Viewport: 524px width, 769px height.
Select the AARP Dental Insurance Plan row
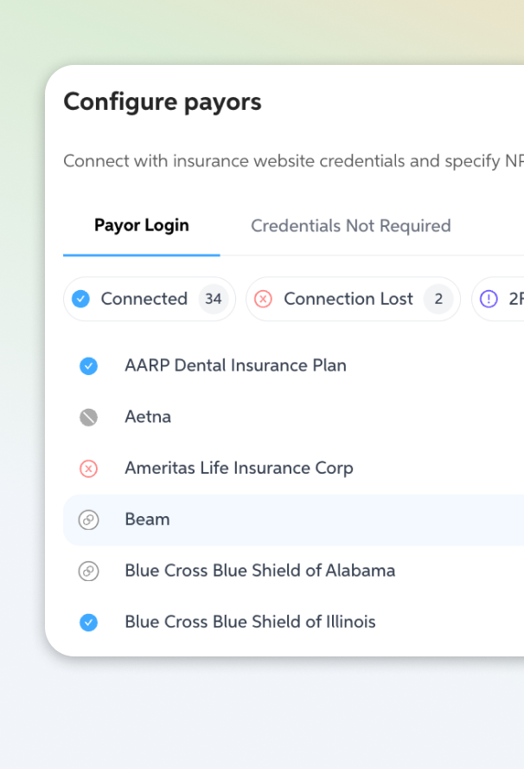click(x=235, y=365)
